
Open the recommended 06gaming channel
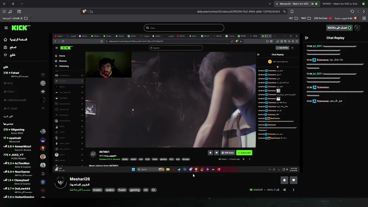[24, 131]
